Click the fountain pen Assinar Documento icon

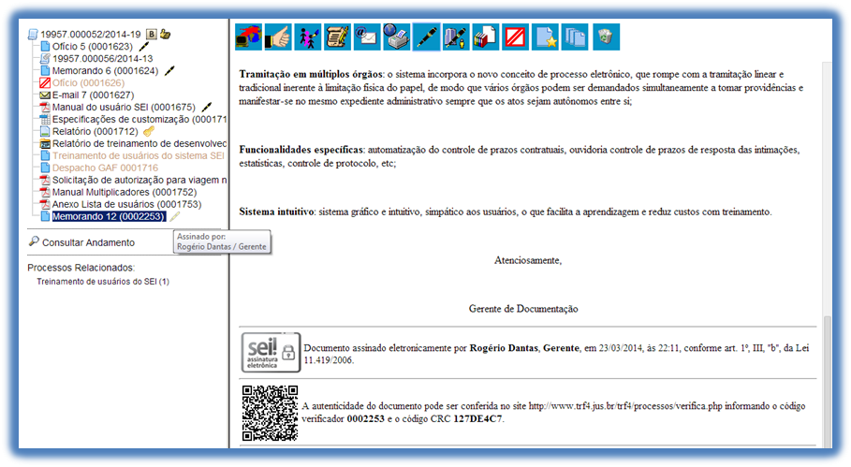click(x=426, y=36)
